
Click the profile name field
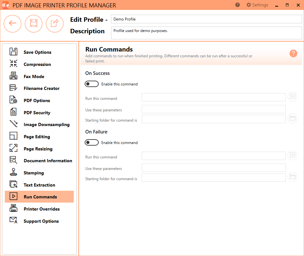(x=206, y=19)
